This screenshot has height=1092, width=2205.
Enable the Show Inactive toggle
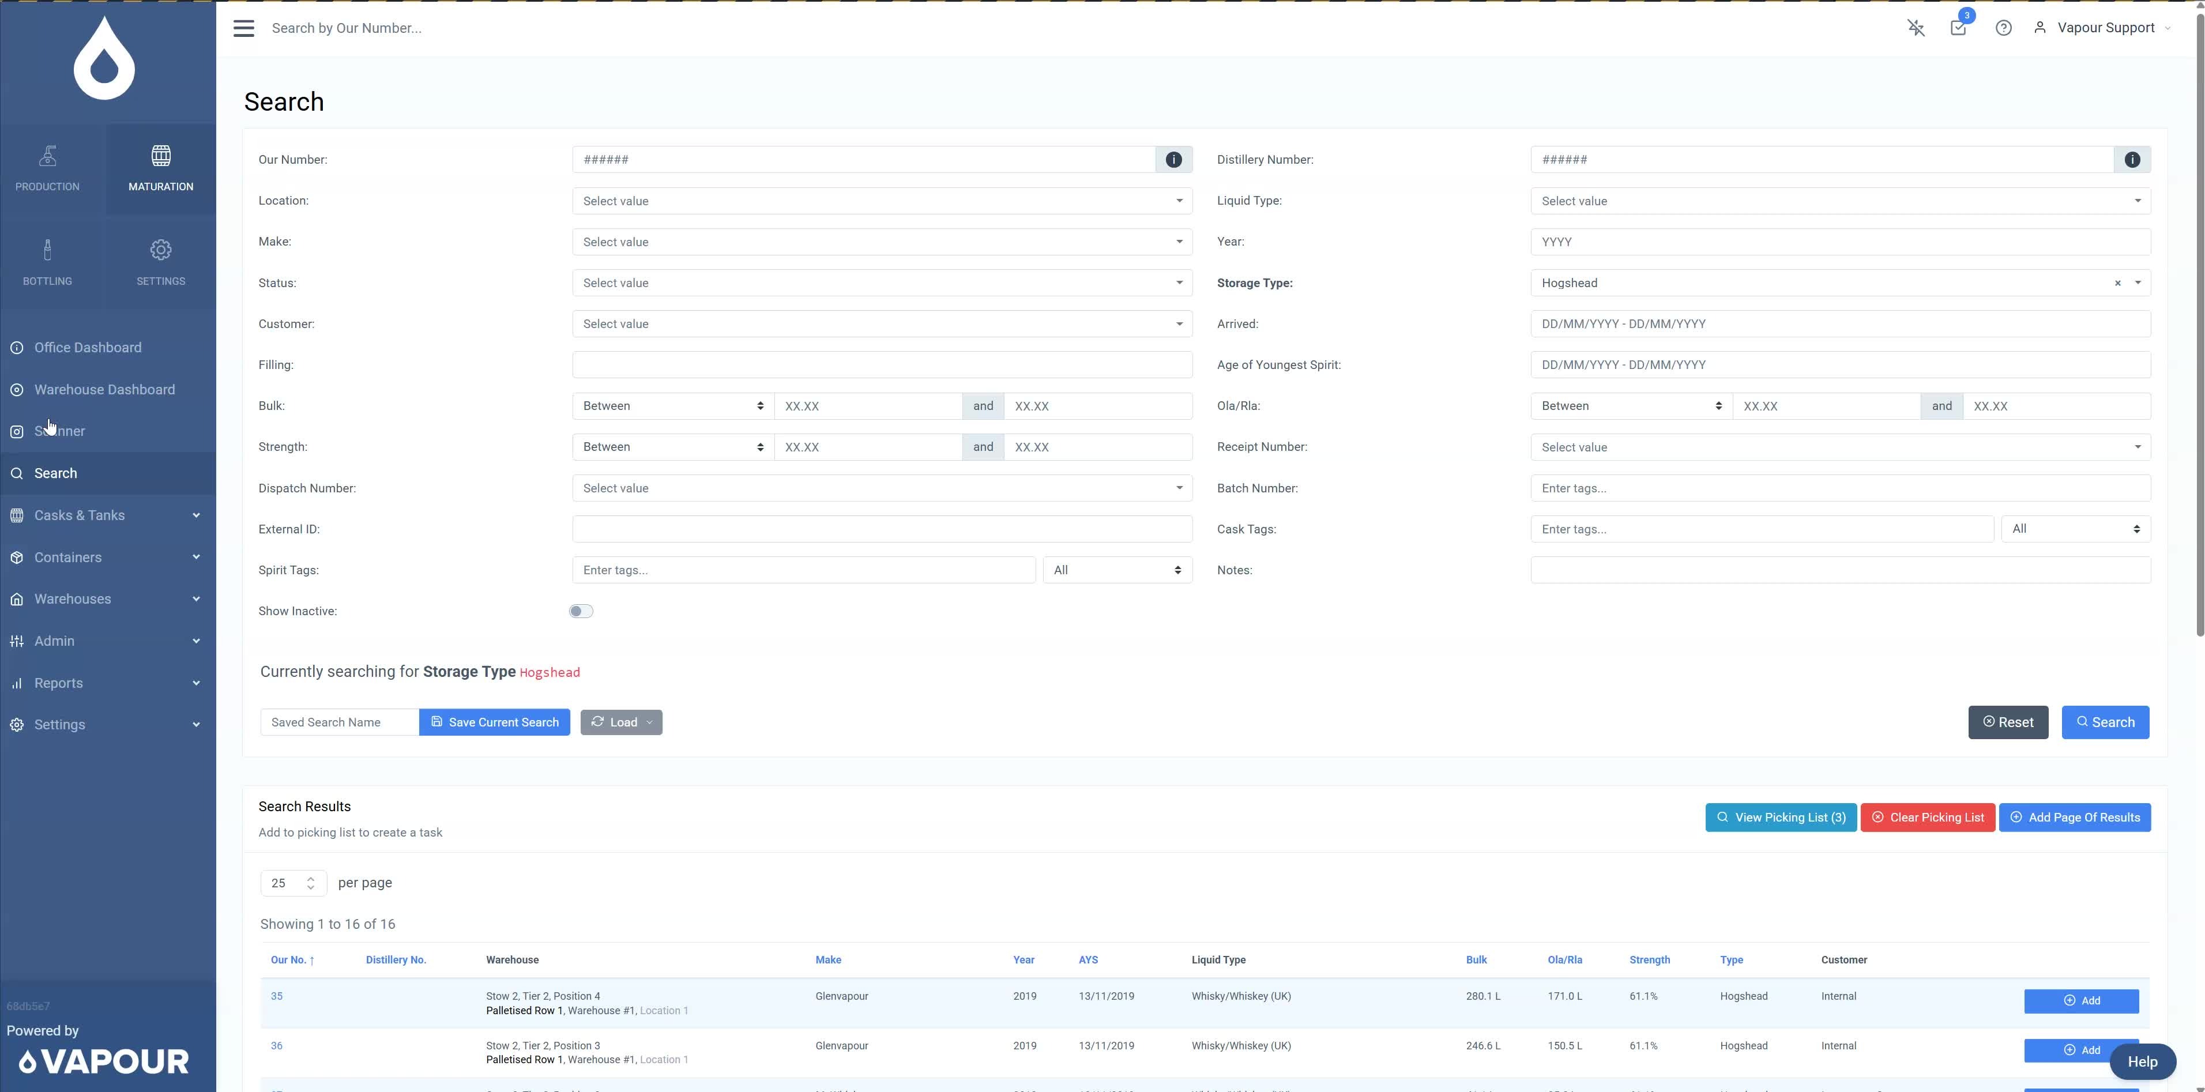(580, 611)
